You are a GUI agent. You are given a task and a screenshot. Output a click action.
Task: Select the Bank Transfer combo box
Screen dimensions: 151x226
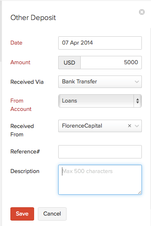tap(100, 82)
